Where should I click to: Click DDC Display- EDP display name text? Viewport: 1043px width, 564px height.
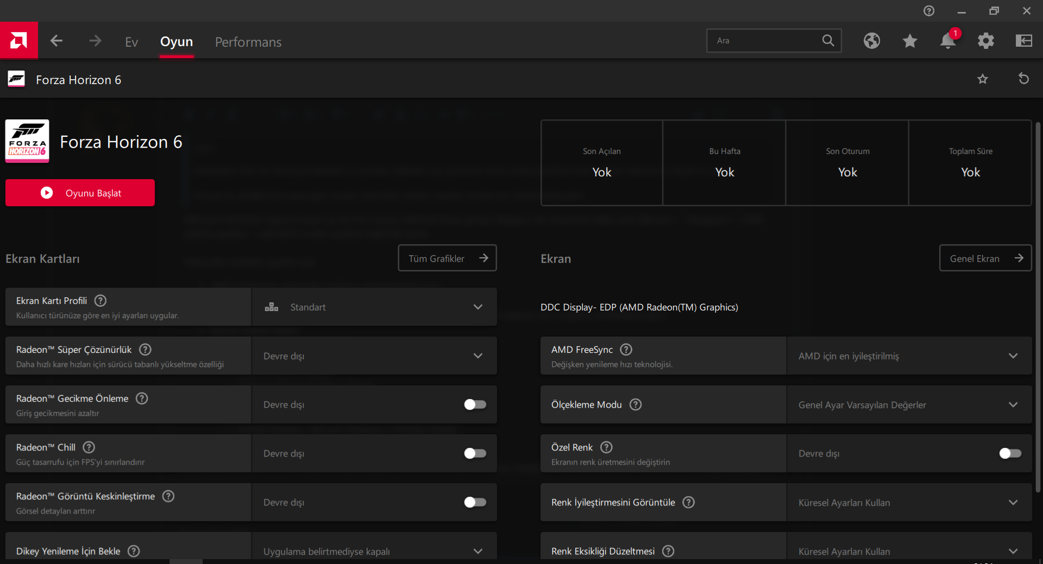[639, 307]
